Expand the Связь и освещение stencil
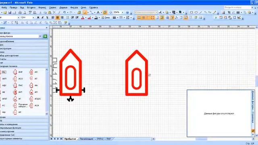 [24, 124]
